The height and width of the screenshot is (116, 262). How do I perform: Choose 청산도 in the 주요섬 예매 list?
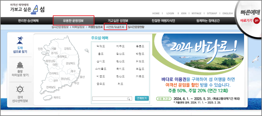click(120, 54)
